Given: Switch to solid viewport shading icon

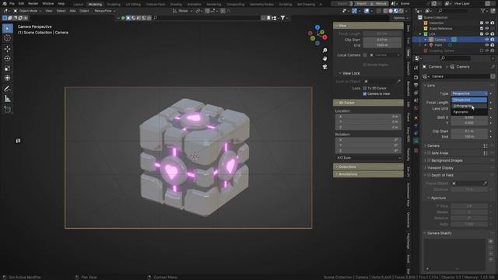Looking at the screenshot, I should (391, 11).
